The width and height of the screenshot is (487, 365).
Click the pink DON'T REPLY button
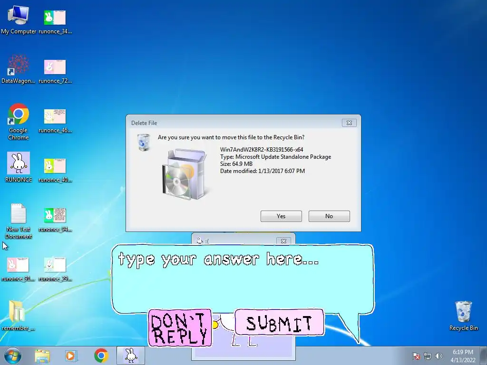(x=180, y=328)
